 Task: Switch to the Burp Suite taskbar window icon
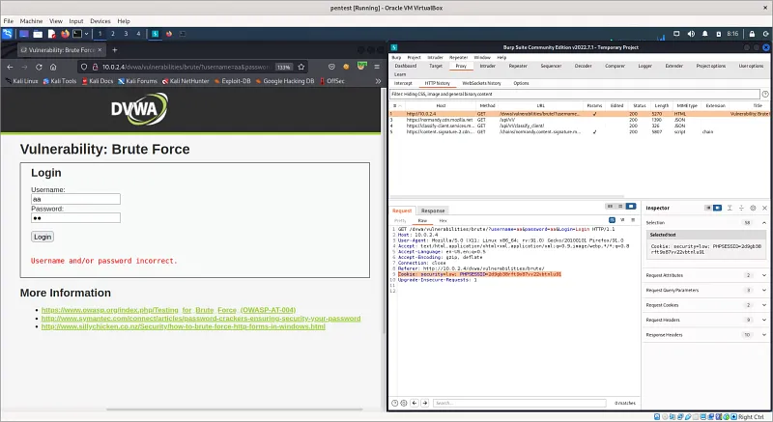click(x=156, y=34)
